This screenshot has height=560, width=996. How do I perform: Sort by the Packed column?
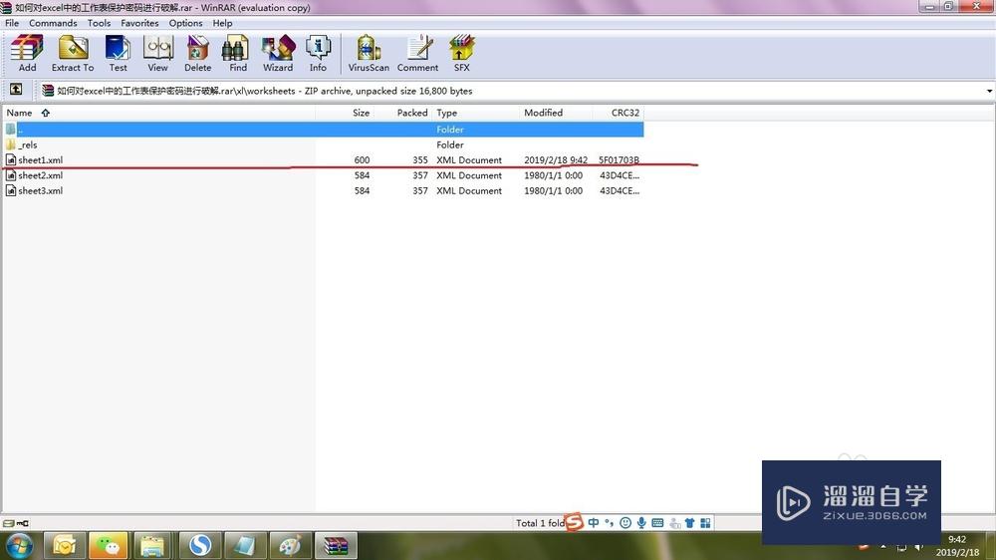point(402,113)
